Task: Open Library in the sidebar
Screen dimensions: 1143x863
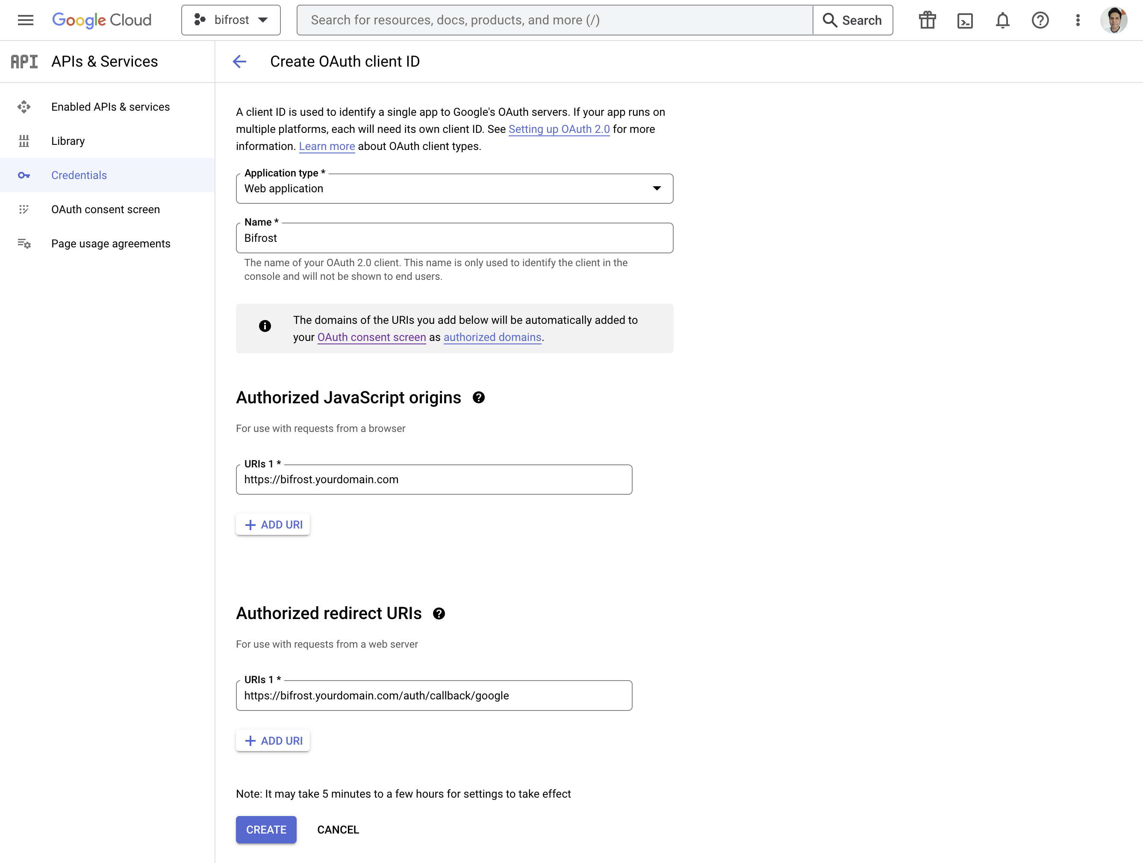Action: click(x=68, y=141)
